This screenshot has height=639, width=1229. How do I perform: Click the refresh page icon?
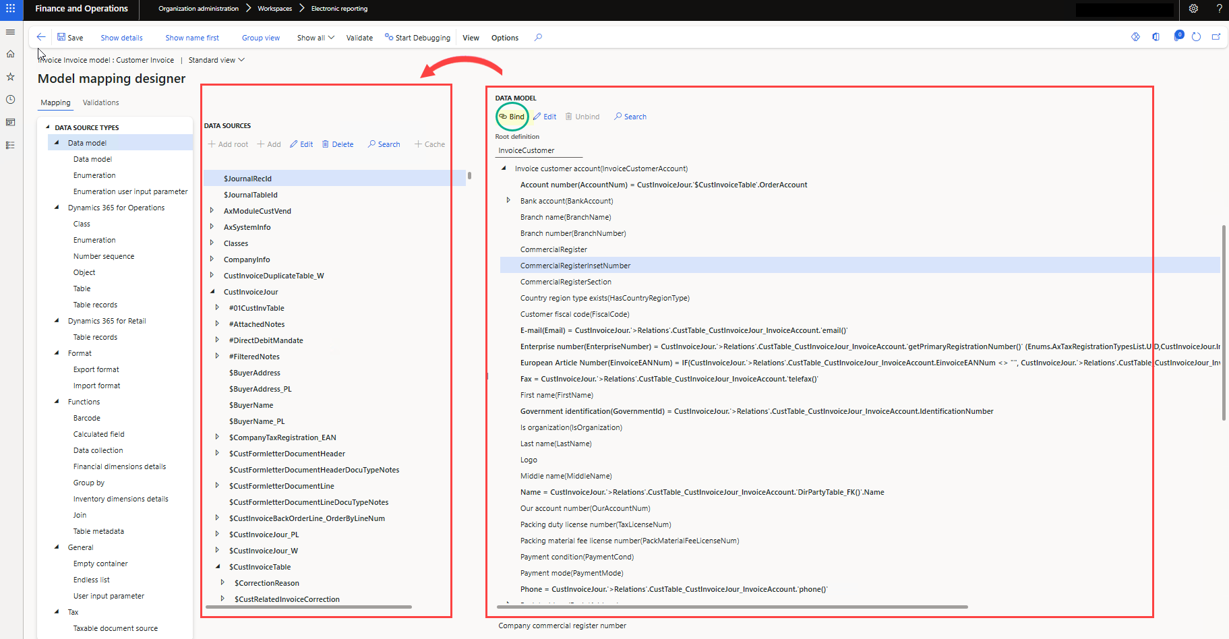(1196, 37)
